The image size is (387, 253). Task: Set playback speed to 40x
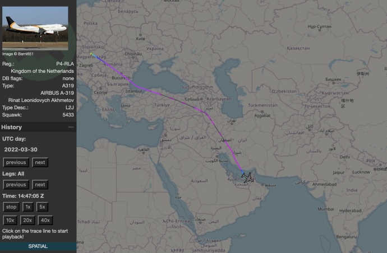point(45,220)
